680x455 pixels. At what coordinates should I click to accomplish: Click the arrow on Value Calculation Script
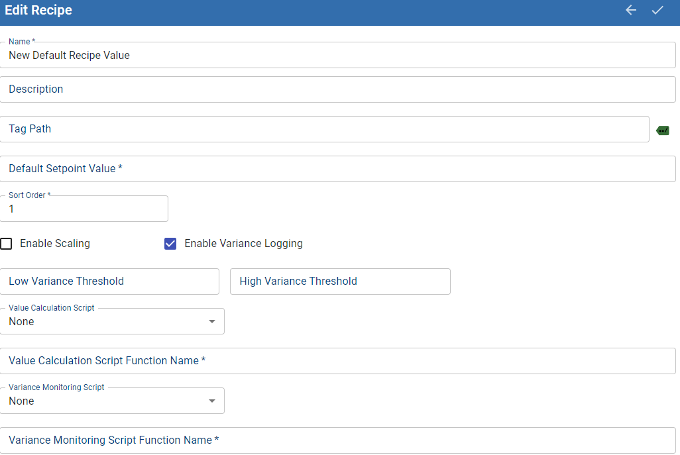[x=212, y=322]
